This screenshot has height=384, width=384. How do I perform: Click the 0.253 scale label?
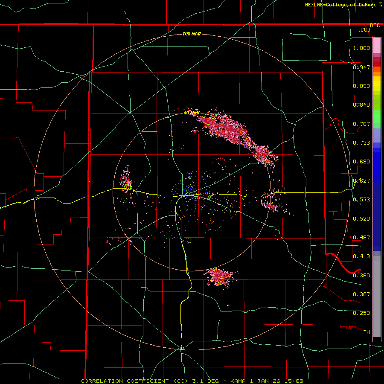pos(361,313)
